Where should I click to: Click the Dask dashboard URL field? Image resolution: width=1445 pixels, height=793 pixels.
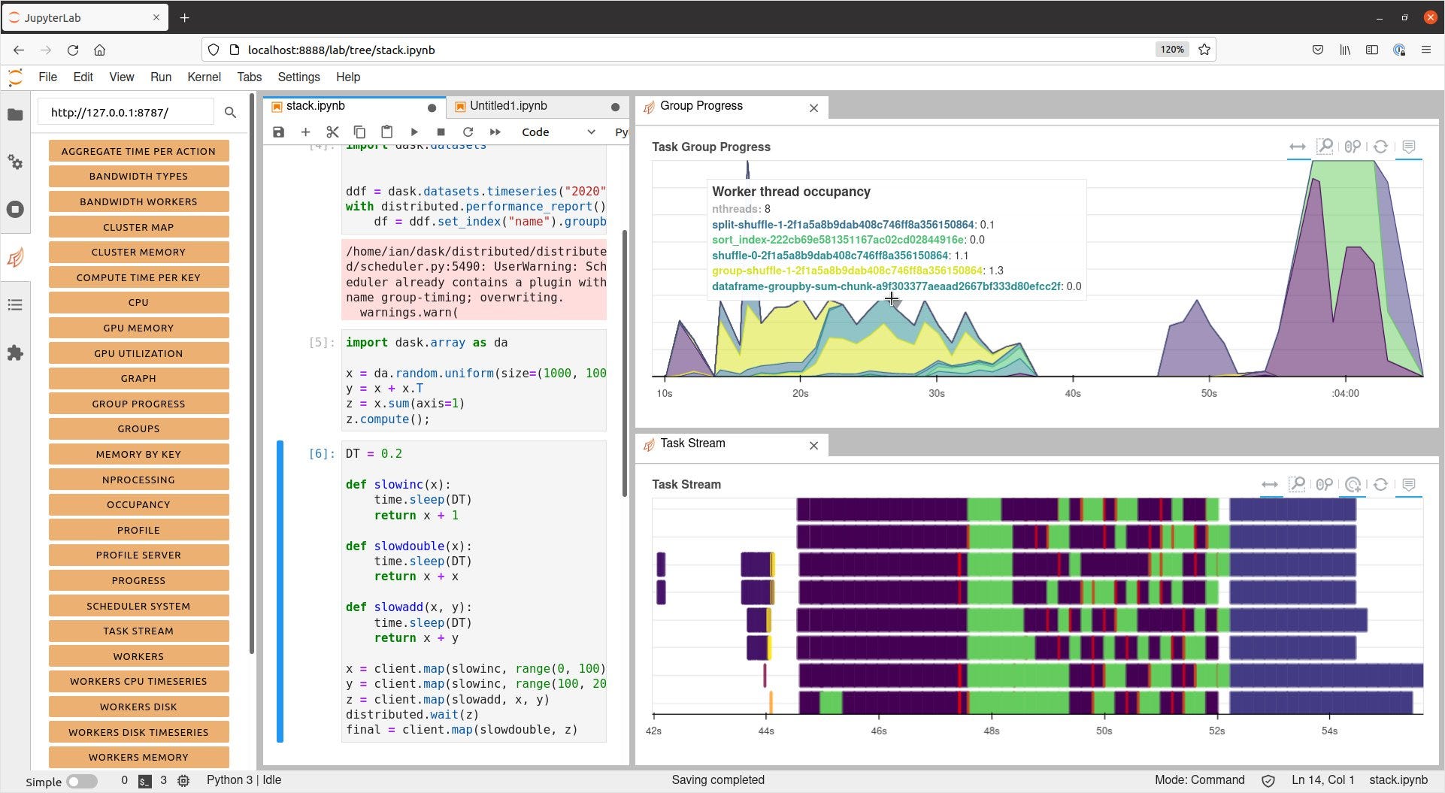[x=126, y=113]
